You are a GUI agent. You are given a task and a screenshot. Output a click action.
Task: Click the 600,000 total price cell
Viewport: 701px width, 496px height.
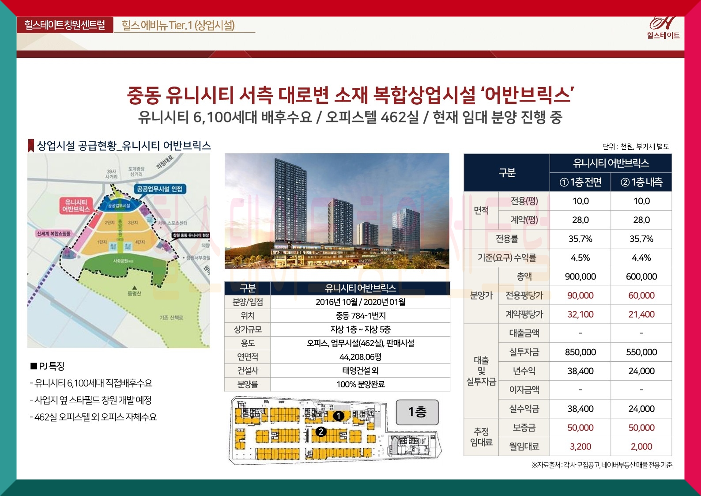[641, 276]
